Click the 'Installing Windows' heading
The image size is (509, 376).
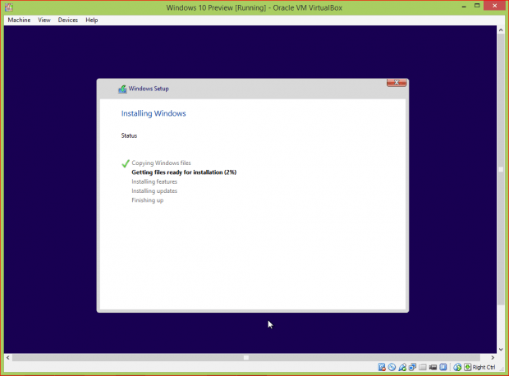pos(154,113)
